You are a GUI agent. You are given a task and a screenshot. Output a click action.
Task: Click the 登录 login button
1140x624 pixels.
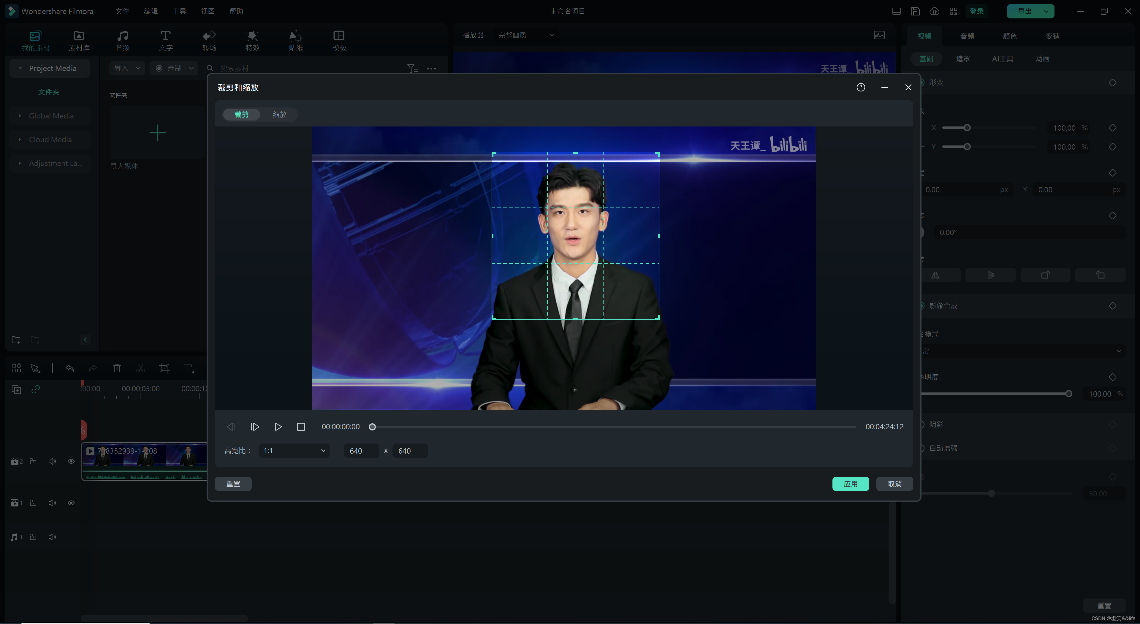977,11
